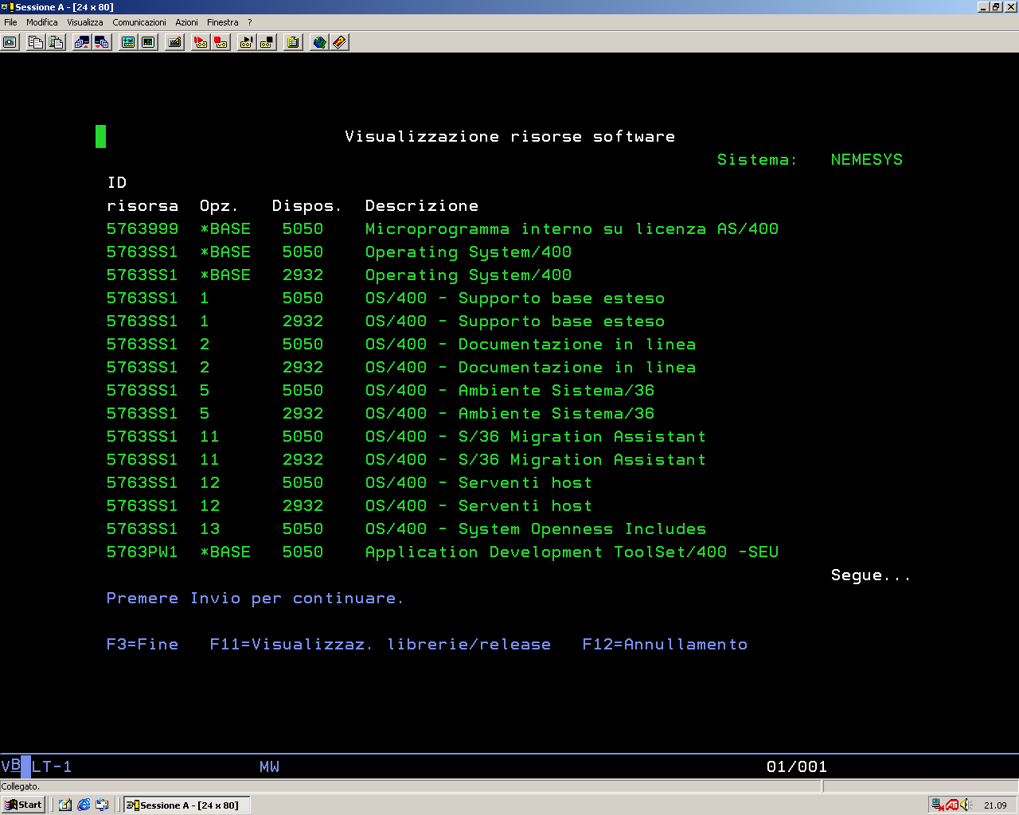Click the 'Opz.' column header
The image size is (1019, 815).
pos(219,205)
